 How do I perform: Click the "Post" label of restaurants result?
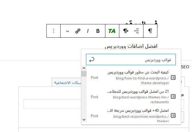pos(94,97)
